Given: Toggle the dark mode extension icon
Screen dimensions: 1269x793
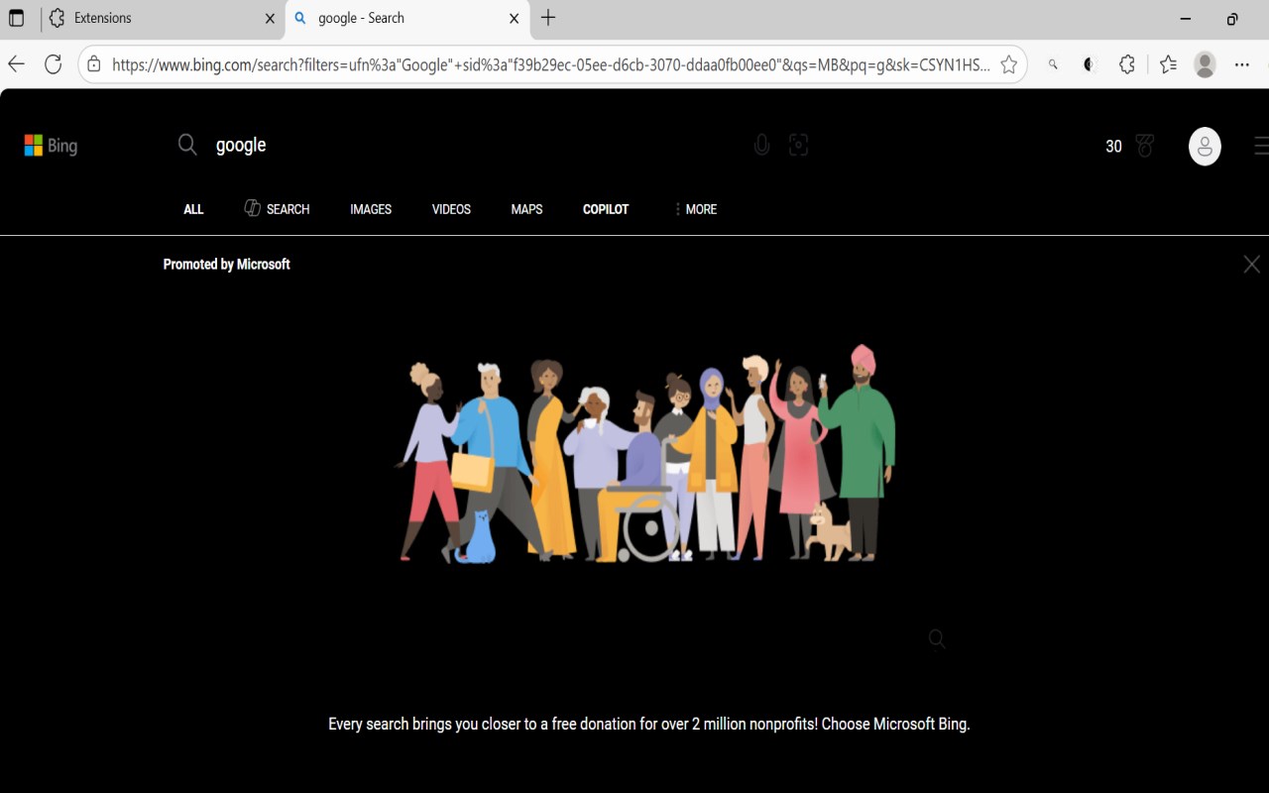Looking at the screenshot, I should point(1090,64).
